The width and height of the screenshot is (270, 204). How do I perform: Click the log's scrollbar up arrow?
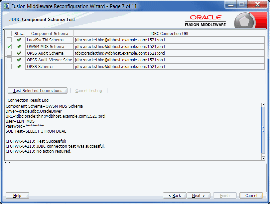[263, 105]
